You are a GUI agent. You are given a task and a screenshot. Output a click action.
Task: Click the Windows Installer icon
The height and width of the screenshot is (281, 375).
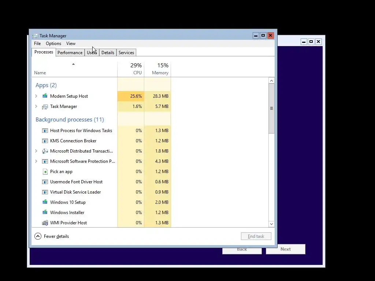[x=45, y=213]
